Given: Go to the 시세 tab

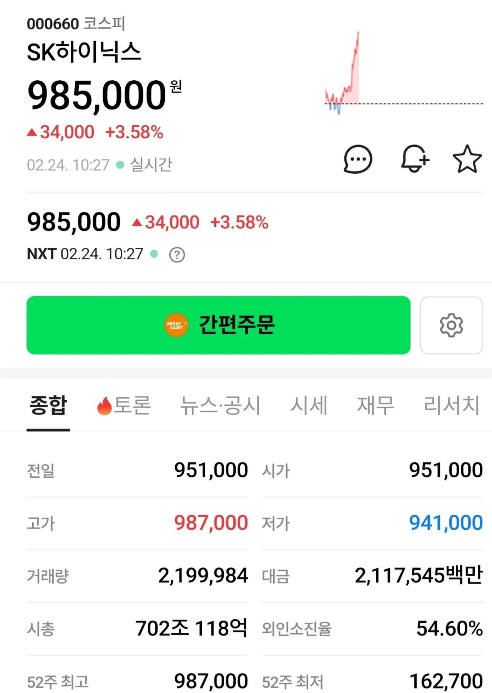Looking at the screenshot, I should coord(309,405).
